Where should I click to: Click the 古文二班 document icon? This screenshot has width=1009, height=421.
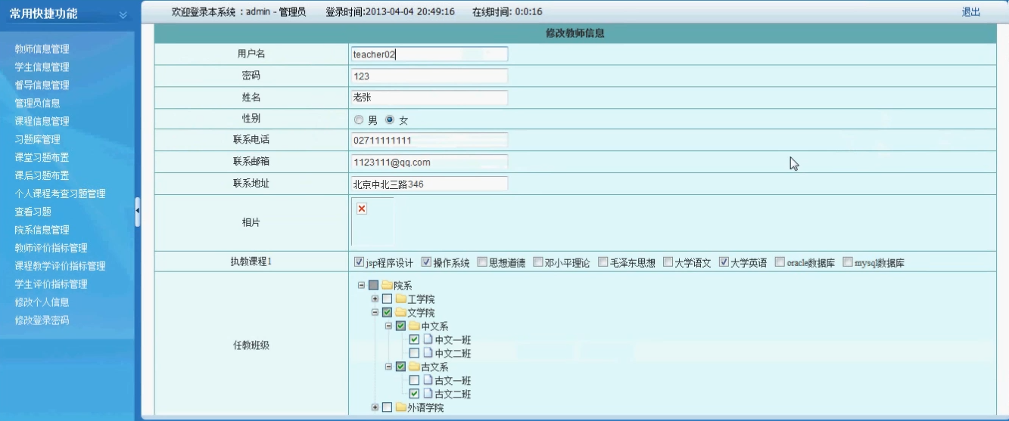point(428,394)
